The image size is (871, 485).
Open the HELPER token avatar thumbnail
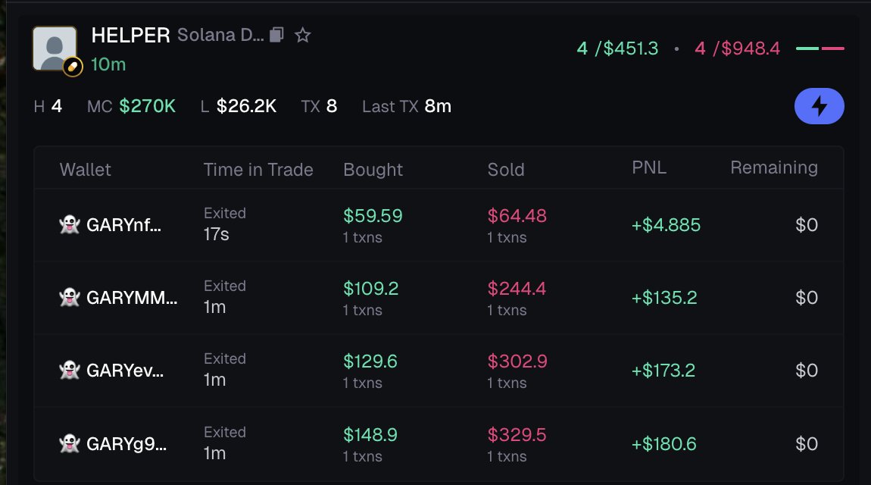pyautogui.click(x=54, y=48)
